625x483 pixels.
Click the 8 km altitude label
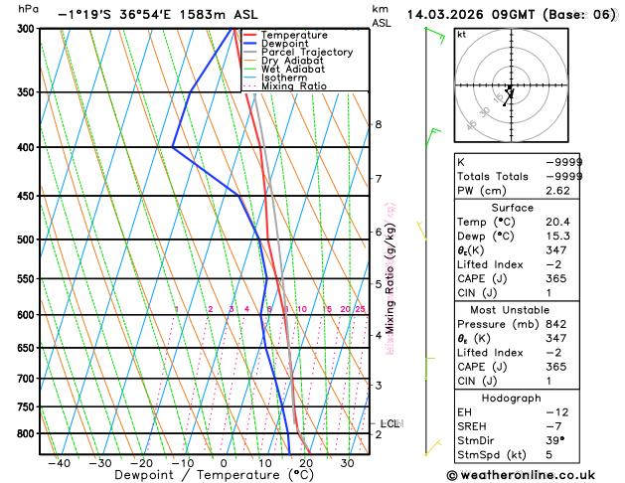click(379, 125)
